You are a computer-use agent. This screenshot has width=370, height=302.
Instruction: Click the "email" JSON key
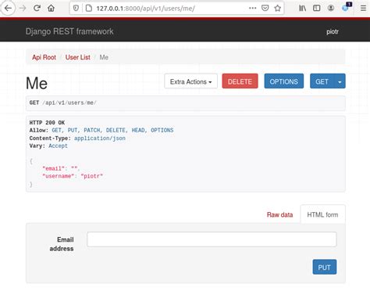53,168
